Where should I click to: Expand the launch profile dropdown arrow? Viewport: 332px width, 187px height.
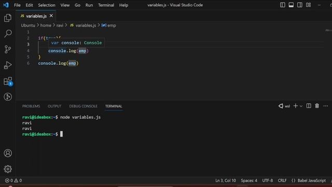301,106
